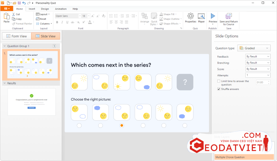Apply strikethrough to text
The width and height of the screenshot is (277, 161).
(x=72, y=22)
